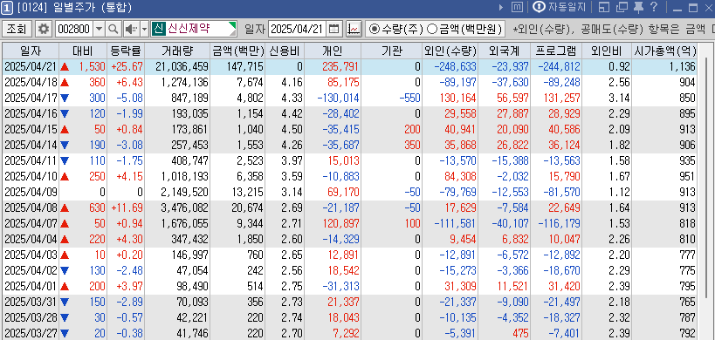Click the +11.69 change rate cell
Image resolution: width=715 pixels, height=340 pixels.
point(127,208)
